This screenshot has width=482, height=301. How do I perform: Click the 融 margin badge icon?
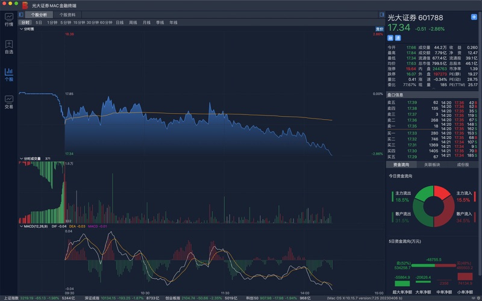tap(390, 37)
